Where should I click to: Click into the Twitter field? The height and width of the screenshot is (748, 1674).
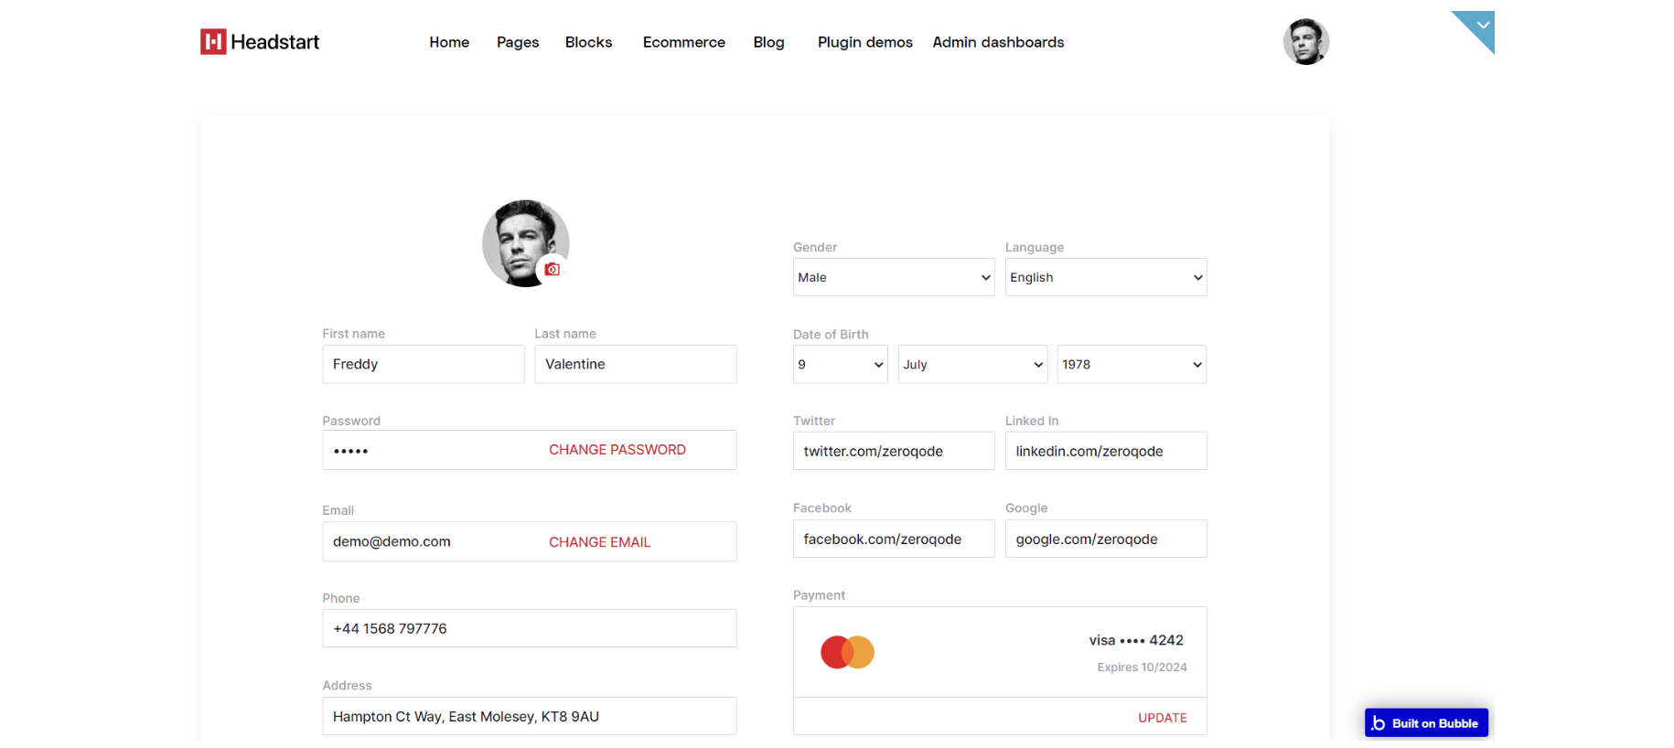pyautogui.click(x=893, y=451)
